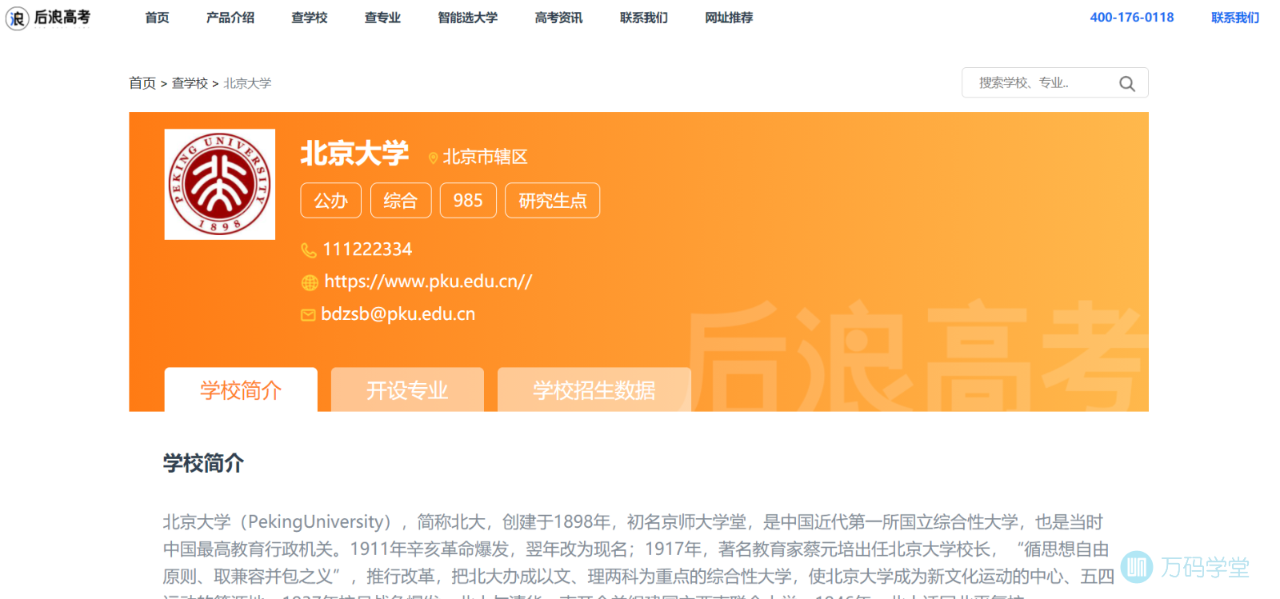
Task: Switch to the 学校招生数据 tab
Action: tap(594, 390)
